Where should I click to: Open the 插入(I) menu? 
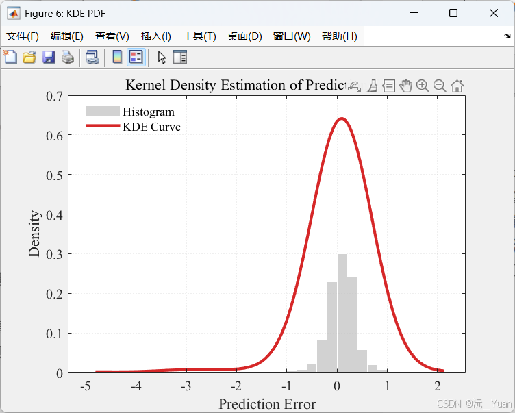pyautogui.click(x=156, y=36)
